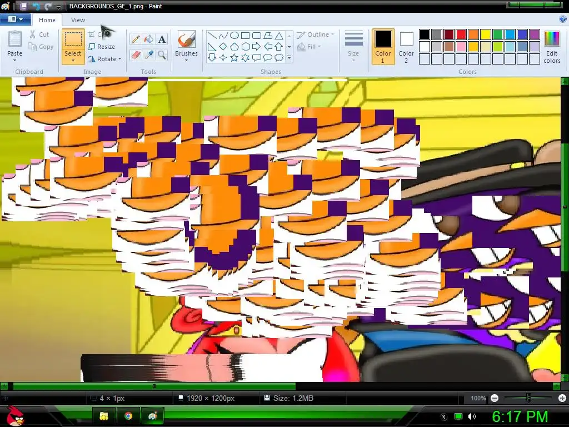This screenshot has height=427, width=569.
Task: Click the Cut button
Action: point(39,34)
